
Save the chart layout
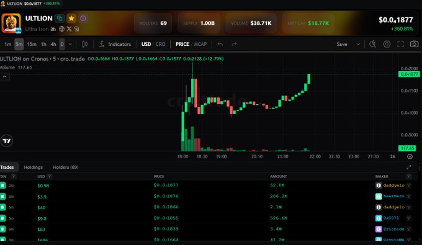pos(342,44)
